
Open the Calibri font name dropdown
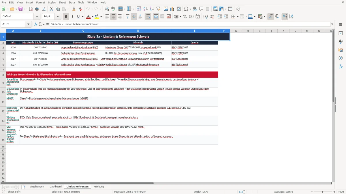tap(37, 17)
